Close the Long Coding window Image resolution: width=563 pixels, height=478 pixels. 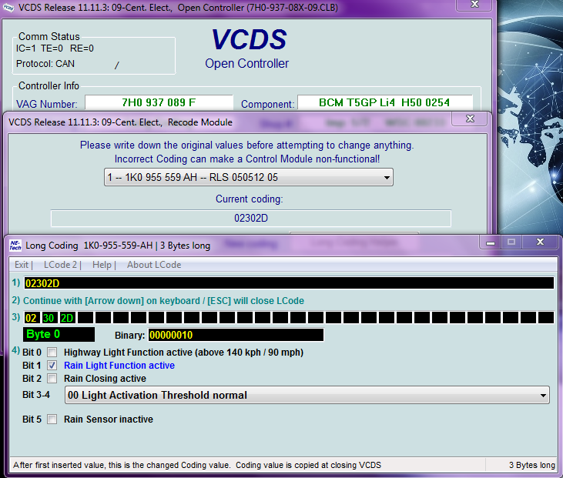click(540, 242)
